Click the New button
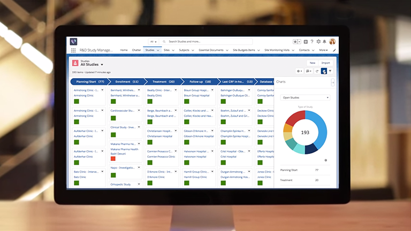Screen dimensions: 411x231 click(311, 63)
